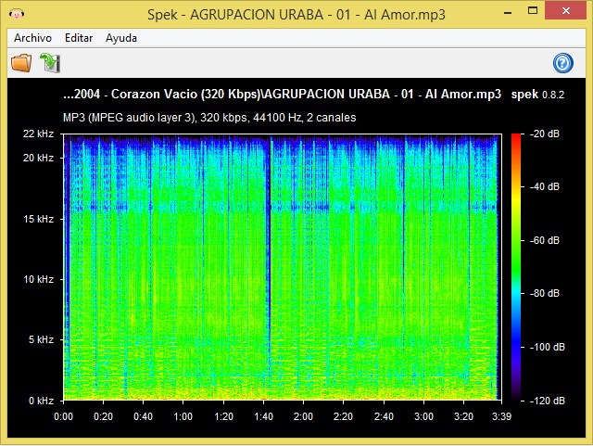593x446 pixels.
Task: Open a file with the folder icon
Action: pyautogui.click(x=21, y=62)
